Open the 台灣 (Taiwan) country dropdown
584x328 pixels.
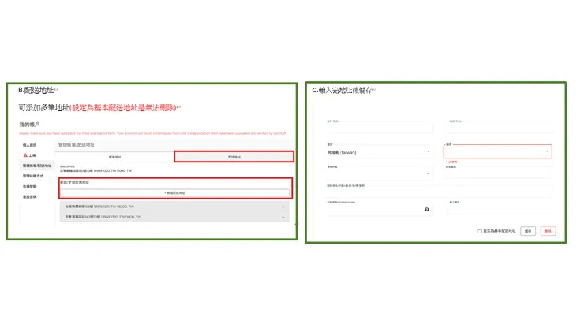(x=379, y=152)
